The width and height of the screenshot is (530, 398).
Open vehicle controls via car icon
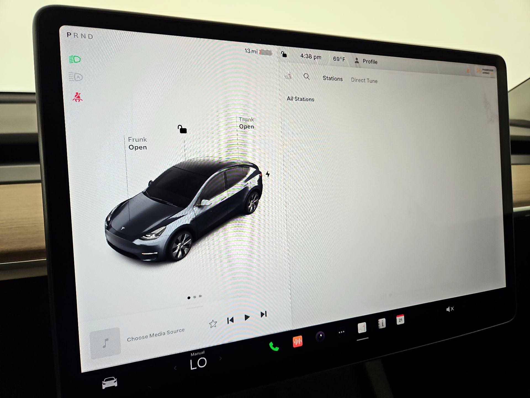coord(110,383)
